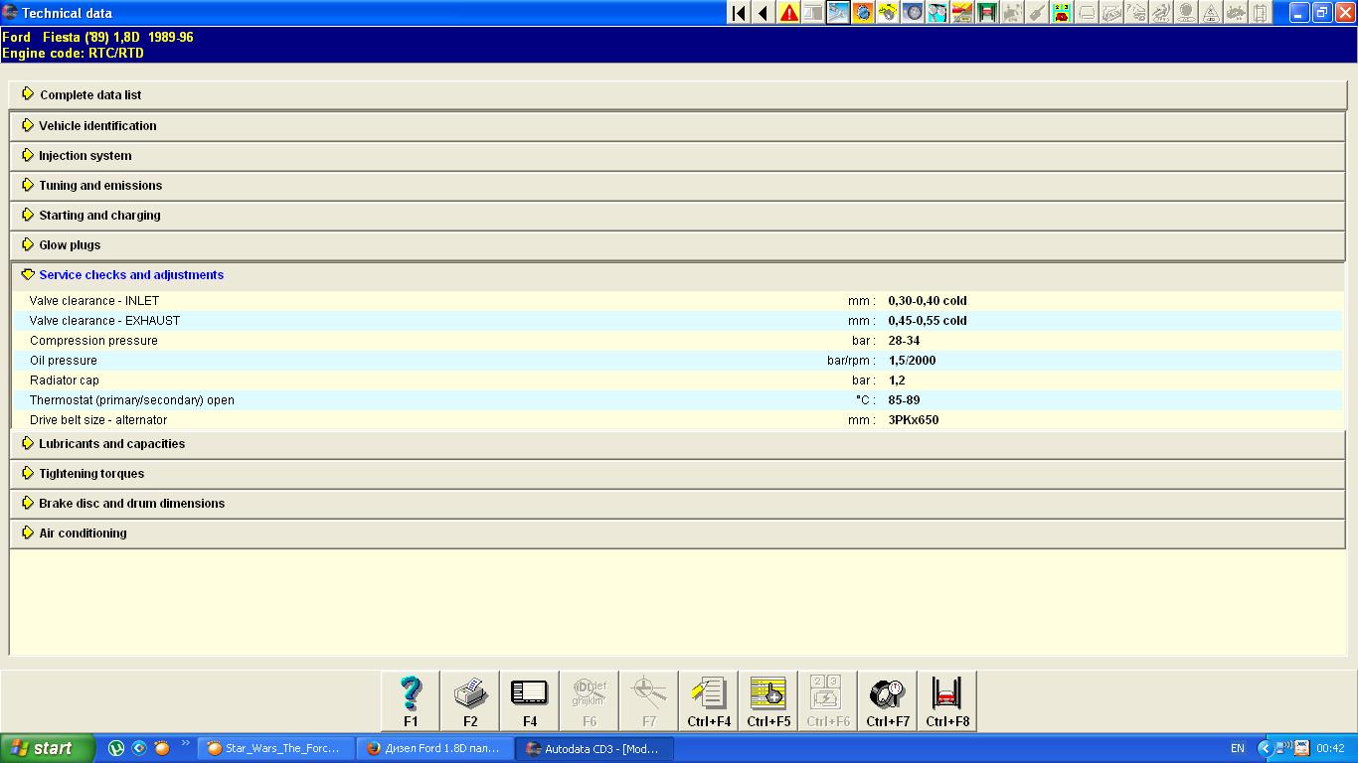The image size is (1358, 763).
Task: Open the Complete data list section
Action: (90, 95)
